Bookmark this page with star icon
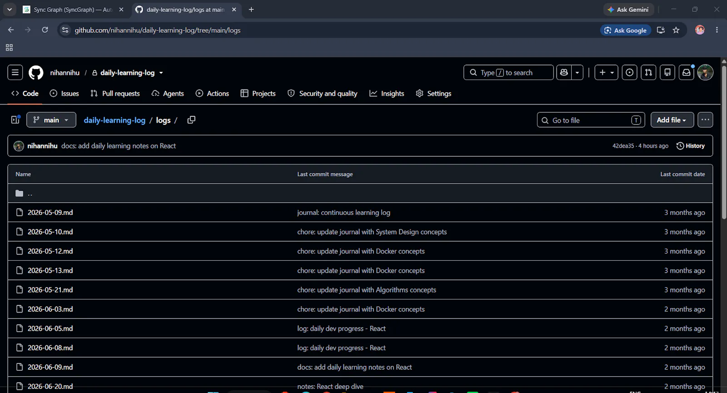The height and width of the screenshot is (393, 727). click(676, 30)
